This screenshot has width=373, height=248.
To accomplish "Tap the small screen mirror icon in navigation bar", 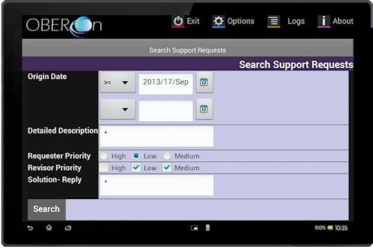I will click(x=194, y=228).
